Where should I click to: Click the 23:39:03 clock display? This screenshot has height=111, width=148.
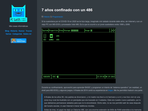coord(101,77)
